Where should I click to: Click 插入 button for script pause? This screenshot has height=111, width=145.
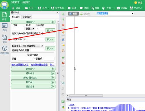[50, 48]
